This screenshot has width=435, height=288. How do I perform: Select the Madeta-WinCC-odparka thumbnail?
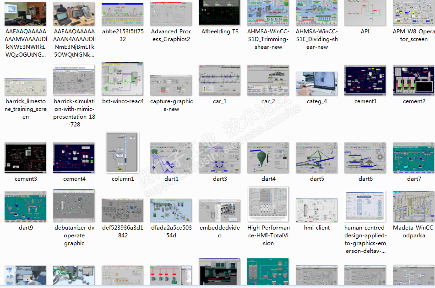pyautogui.click(x=413, y=206)
